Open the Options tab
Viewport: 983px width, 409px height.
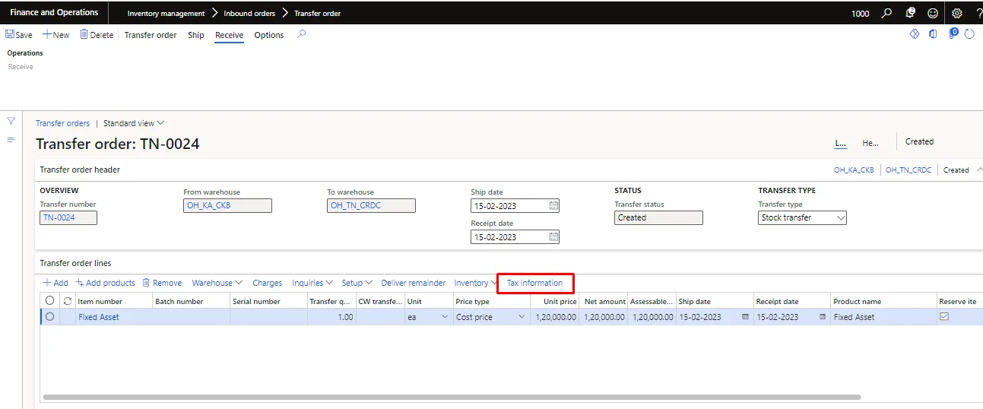pos(269,35)
